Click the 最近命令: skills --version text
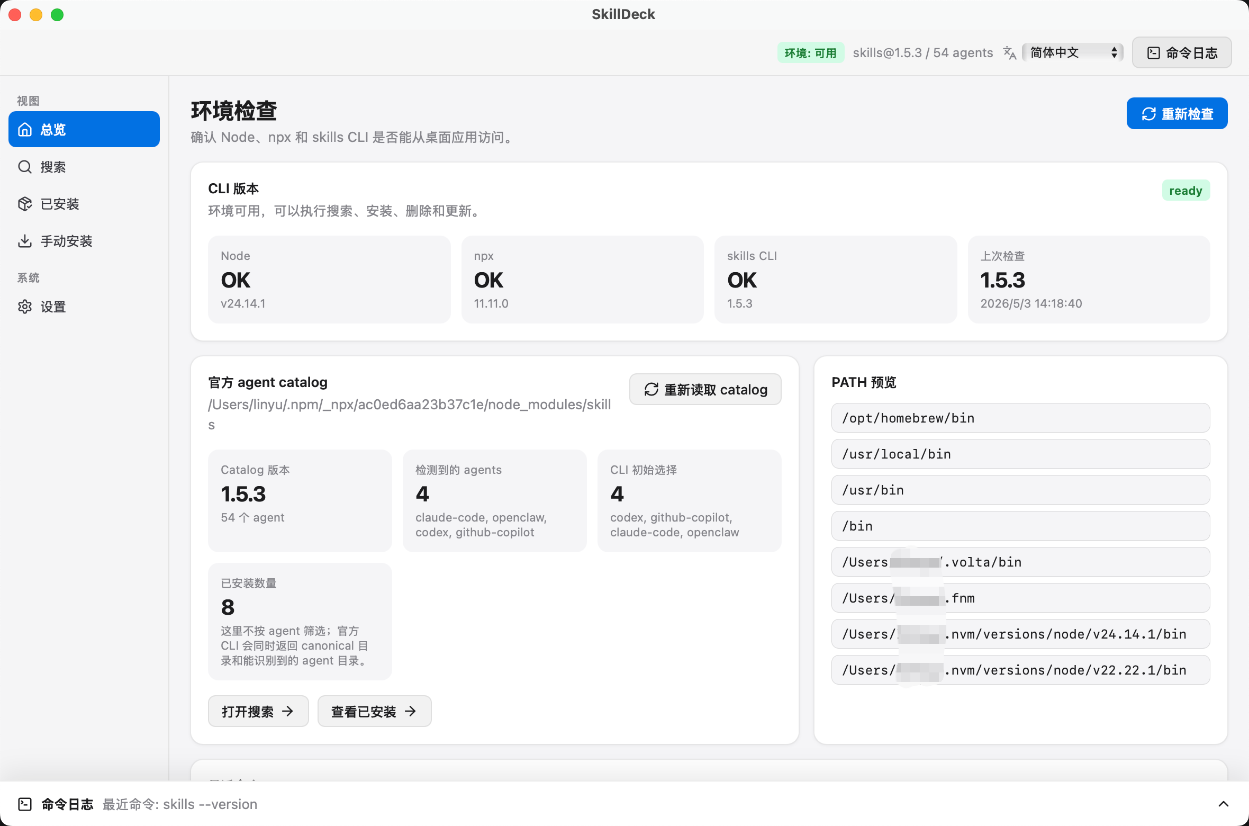The height and width of the screenshot is (826, 1249). point(180,804)
